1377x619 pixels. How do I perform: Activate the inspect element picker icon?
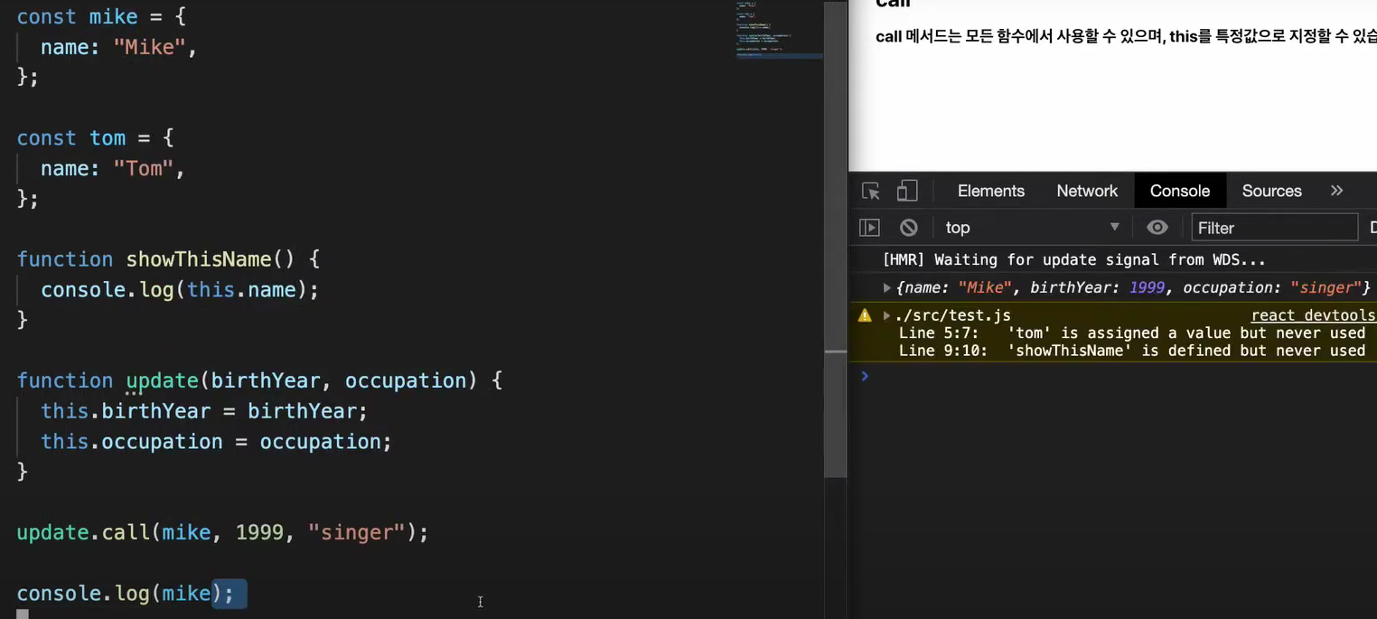point(871,191)
